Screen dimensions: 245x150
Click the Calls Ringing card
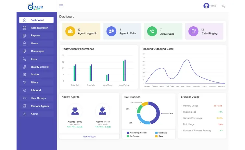point(204,31)
